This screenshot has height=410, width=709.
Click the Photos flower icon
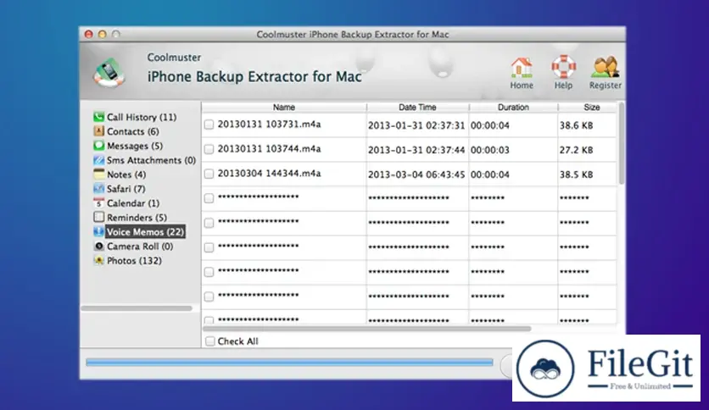coord(99,261)
